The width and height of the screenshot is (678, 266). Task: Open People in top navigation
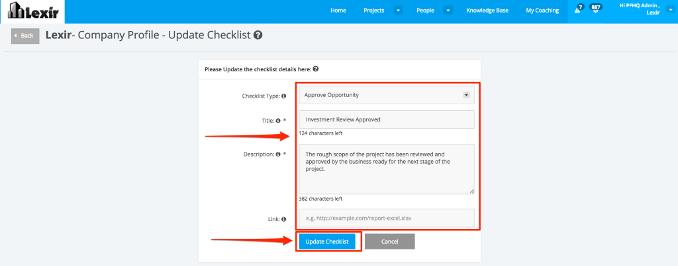(425, 11)
